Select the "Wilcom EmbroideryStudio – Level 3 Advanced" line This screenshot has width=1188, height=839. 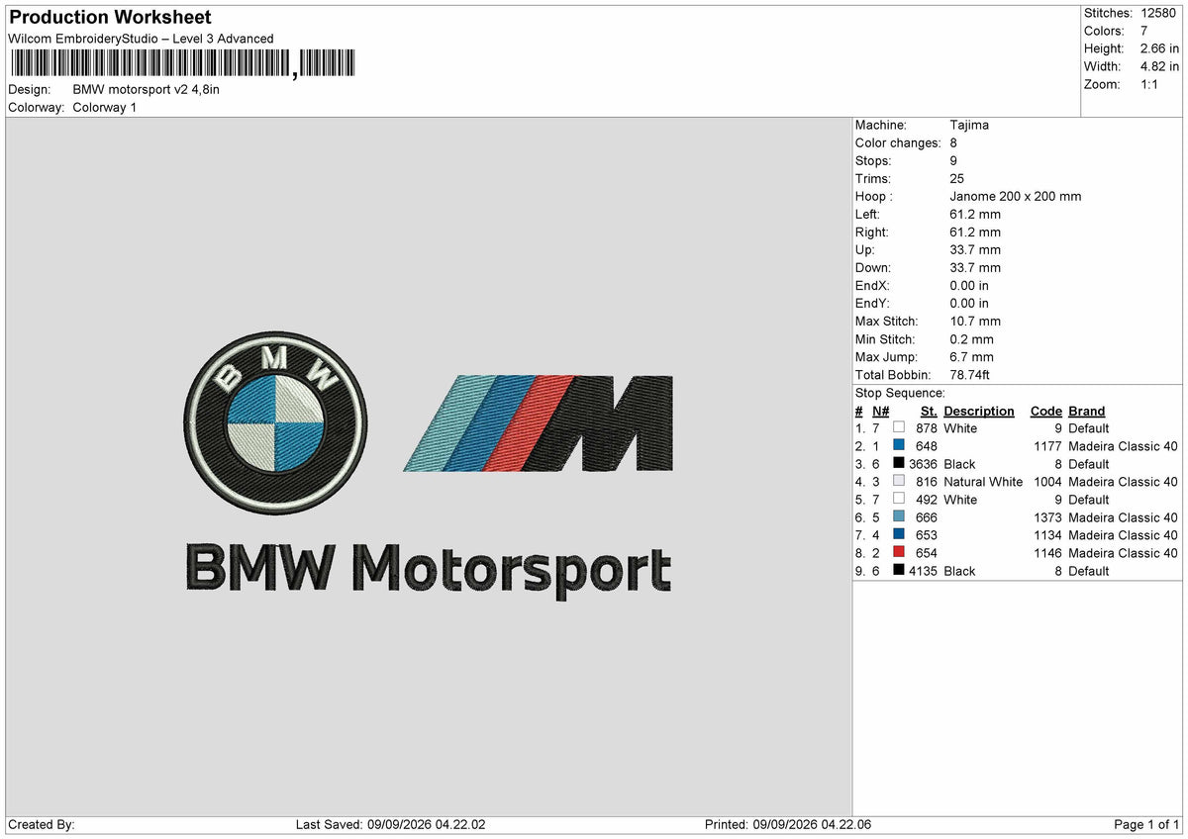(x=141, y=39)
